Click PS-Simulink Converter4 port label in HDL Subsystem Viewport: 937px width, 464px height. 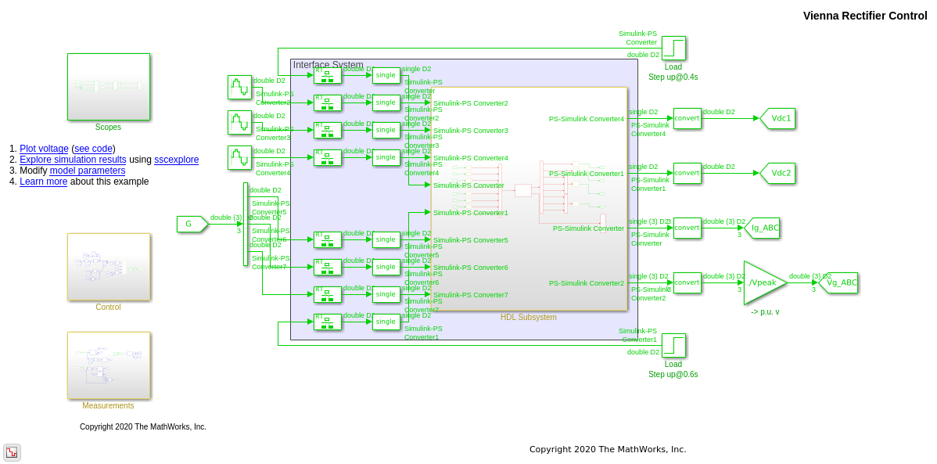point(587,119)
